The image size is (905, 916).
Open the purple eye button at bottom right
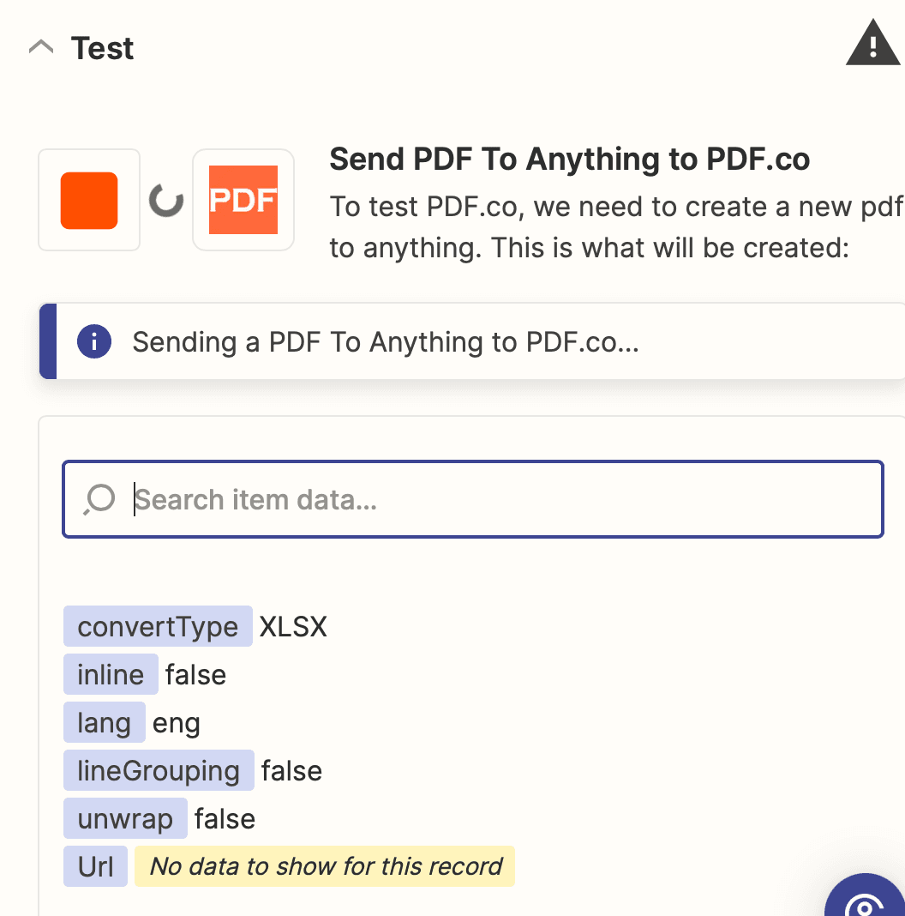865,904
